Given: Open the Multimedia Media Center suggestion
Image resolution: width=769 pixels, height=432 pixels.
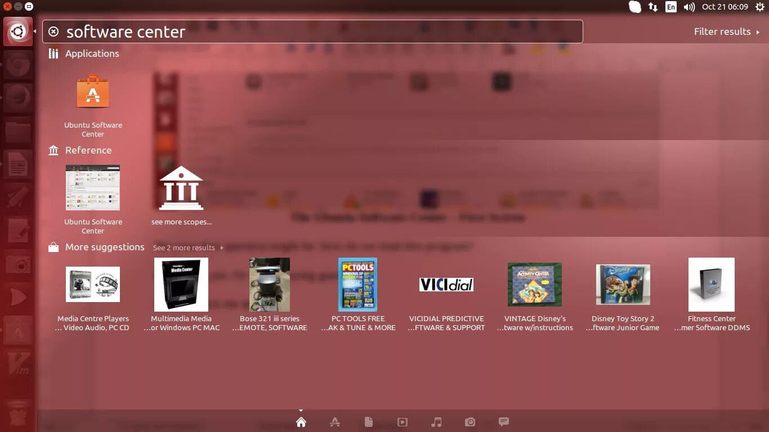Looking at the screenshot, I should click(x=181, y=285).
